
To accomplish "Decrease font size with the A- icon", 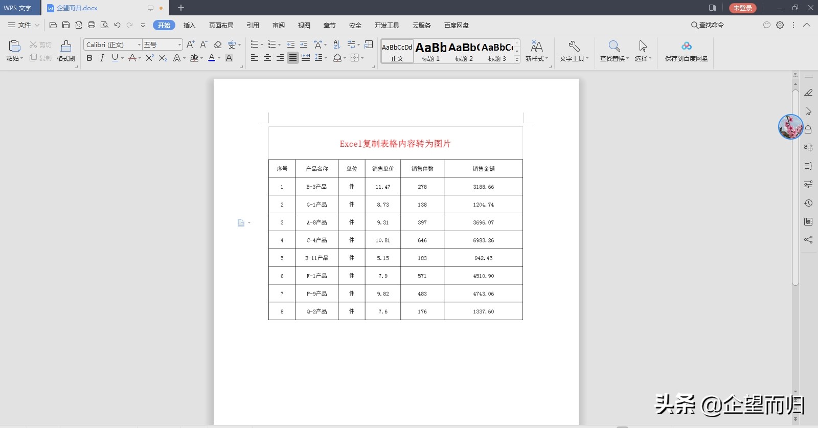I will click(x=203, y=44).
